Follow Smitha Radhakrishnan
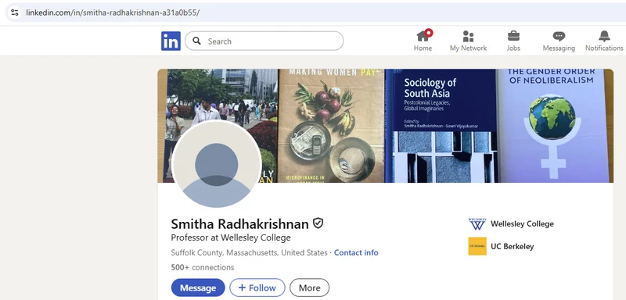This screenshot has height=300, width=626. point(257,287)
